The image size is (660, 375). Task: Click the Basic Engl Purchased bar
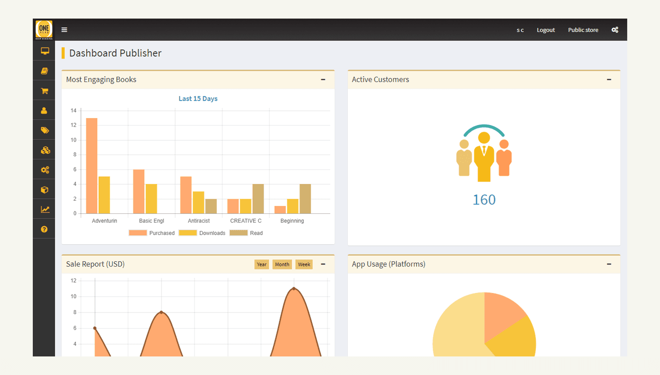(138, 191)
